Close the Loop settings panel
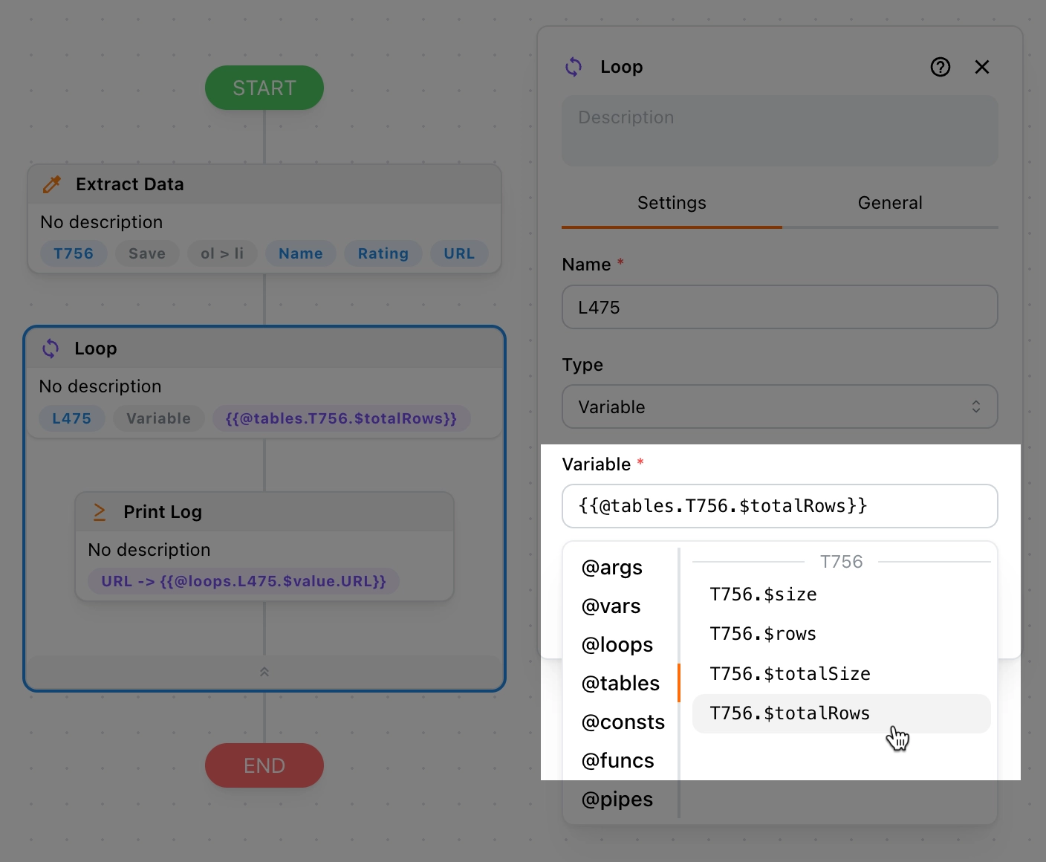 tap(981, 68)
